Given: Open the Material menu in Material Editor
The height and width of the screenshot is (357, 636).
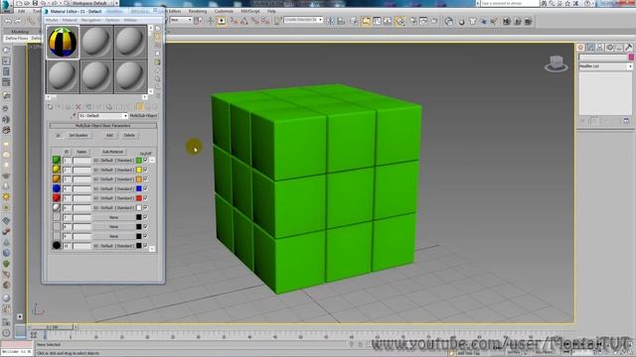Looking at the screenshot, I should (70, 20).
